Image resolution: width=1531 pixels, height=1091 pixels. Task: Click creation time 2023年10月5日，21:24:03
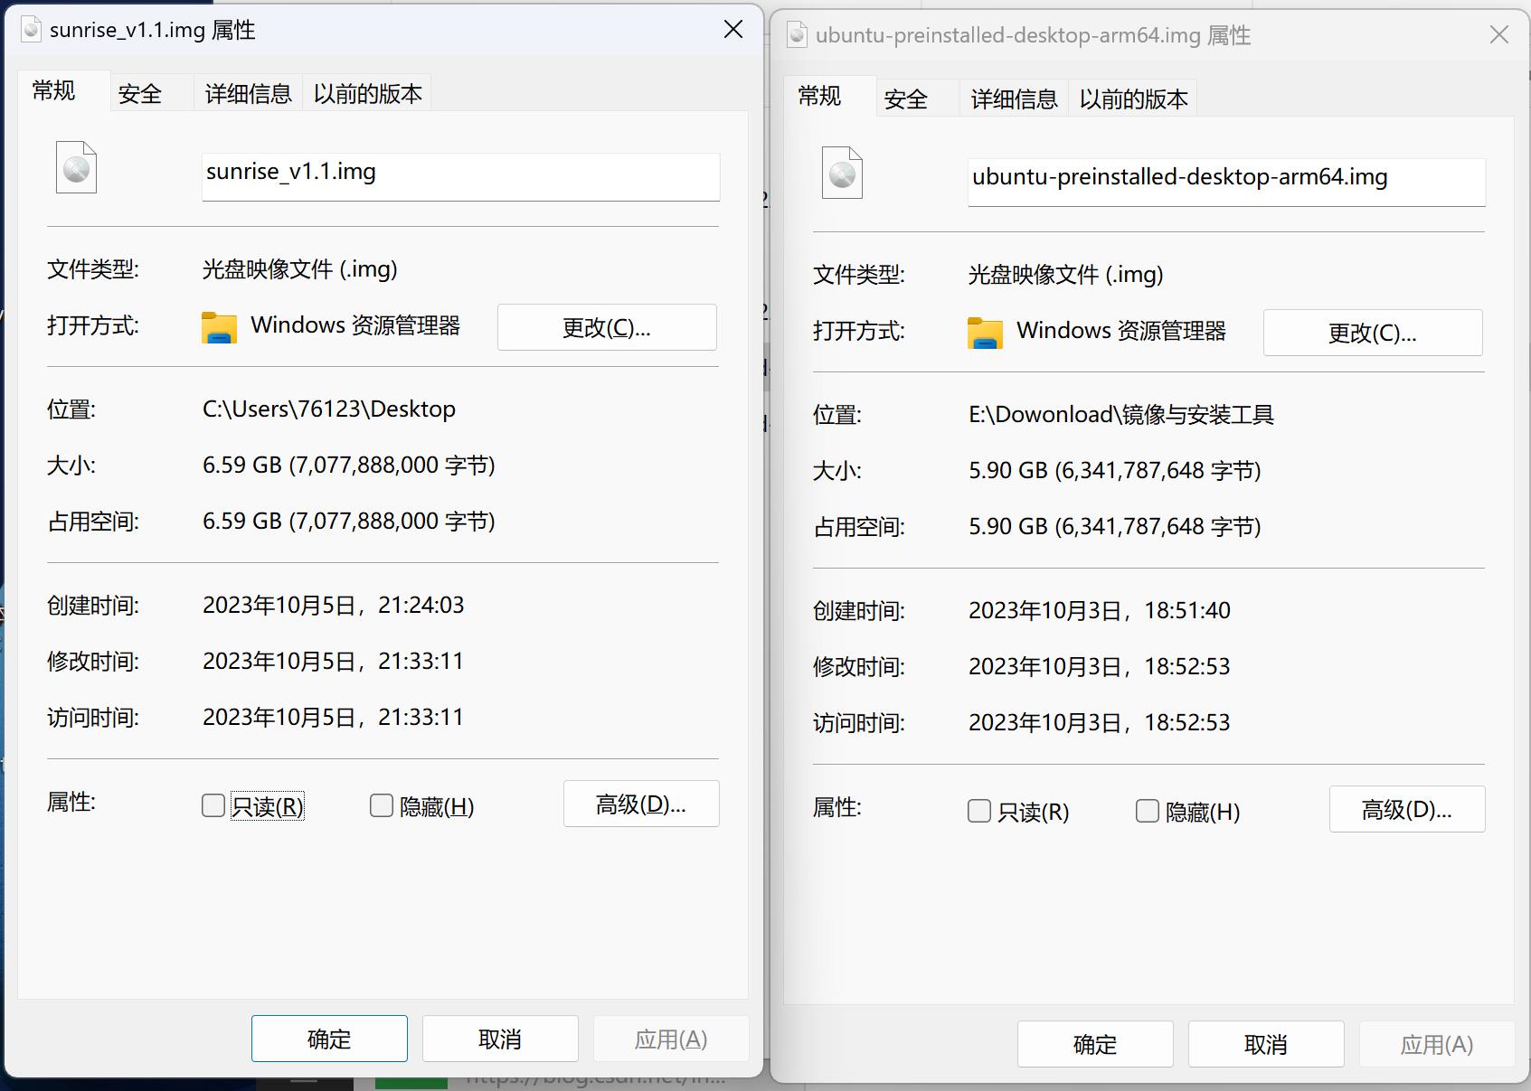coord(333,605)
